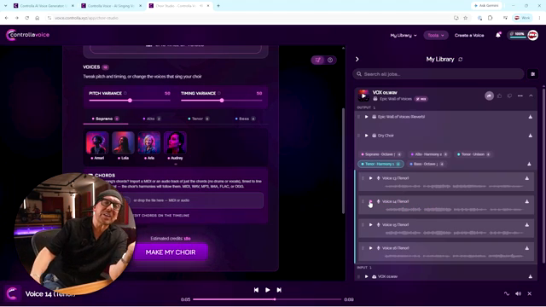This screenshot has height=307, width=546.
Task: Open the user profile avatar menu
Action: (532, 35)
